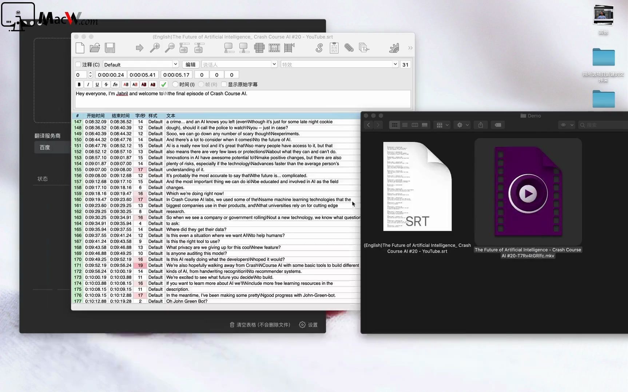
Task: Click the select-visible-subtitles grid icon
Action: (x=259, y=48)
